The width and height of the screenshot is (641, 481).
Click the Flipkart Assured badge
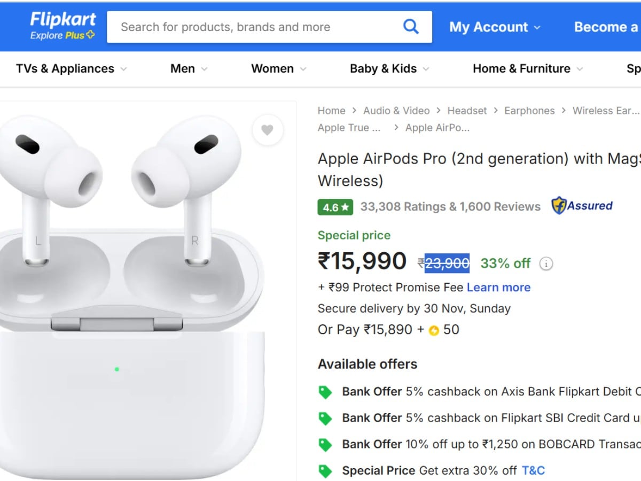coord(582,206)
